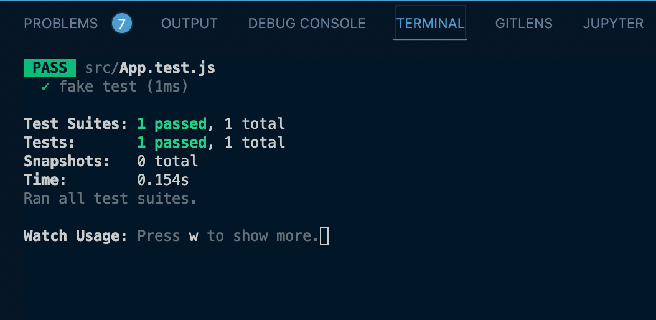656x320 pixels.
Task: Open the DEBUG CONSOLE tab
Action: [307, 24]
